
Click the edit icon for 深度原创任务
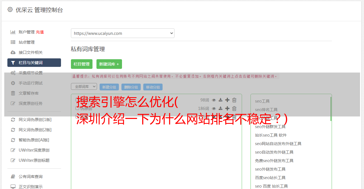[13, 103]
